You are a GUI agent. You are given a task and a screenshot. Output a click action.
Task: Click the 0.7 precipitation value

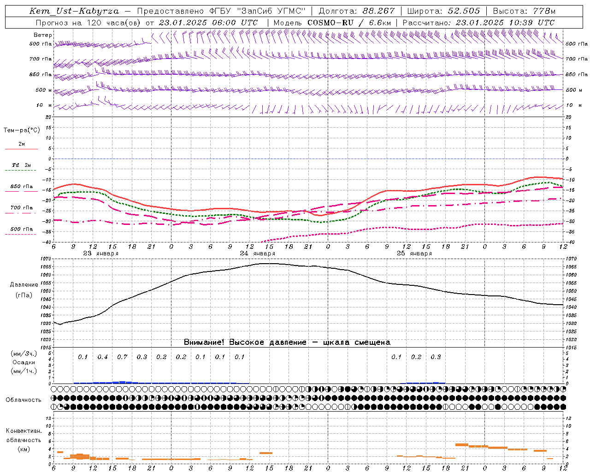point(122,357)
